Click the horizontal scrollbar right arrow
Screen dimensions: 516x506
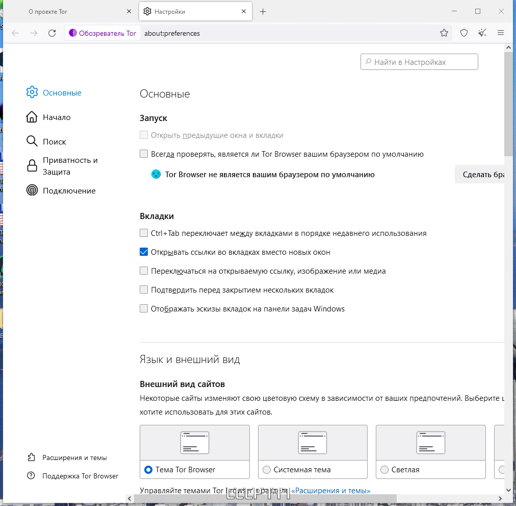click(x=500, y=498)
